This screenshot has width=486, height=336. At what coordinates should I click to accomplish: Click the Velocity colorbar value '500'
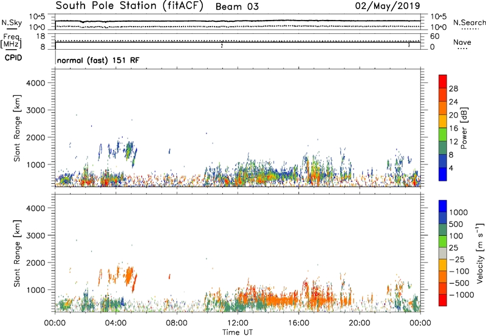point(456,224)
